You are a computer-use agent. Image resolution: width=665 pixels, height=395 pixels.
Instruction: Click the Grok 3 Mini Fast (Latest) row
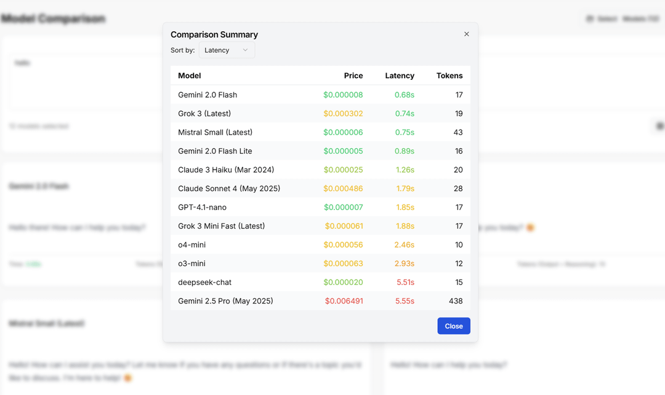pyautogui.click(x=320, y=226)
